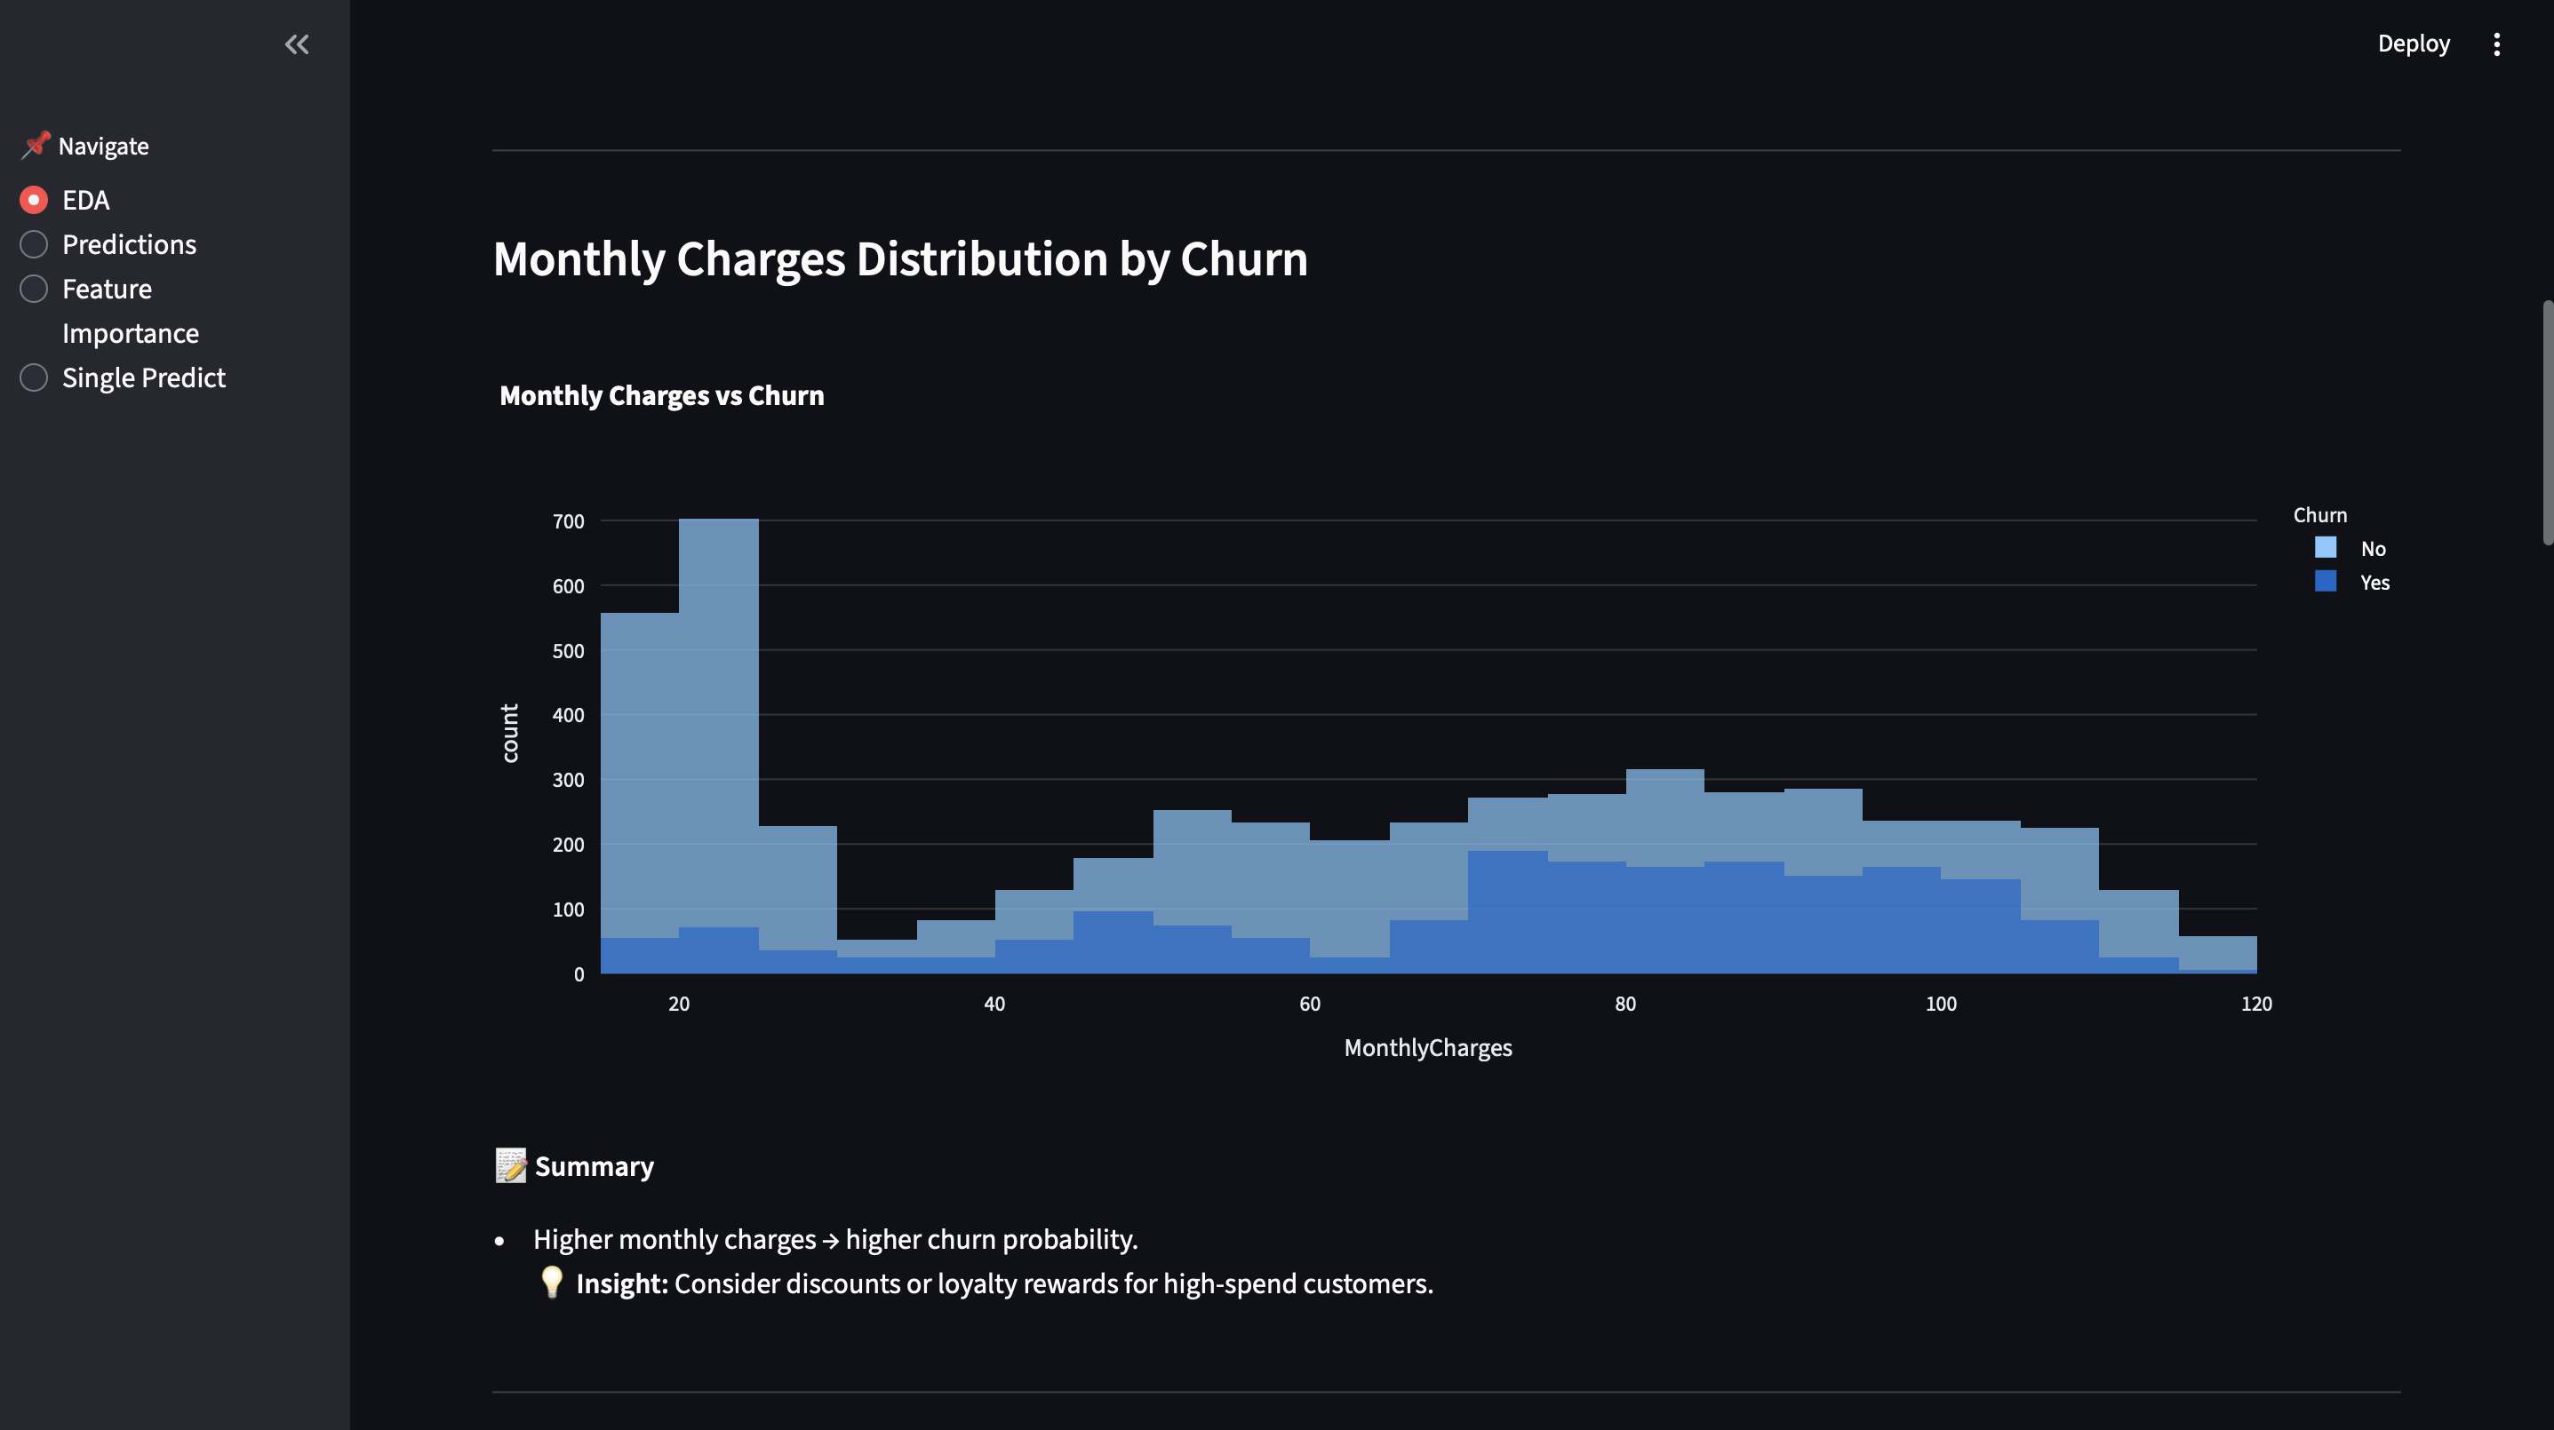Toggle the No churn legend swatch

pos(2325,548)
